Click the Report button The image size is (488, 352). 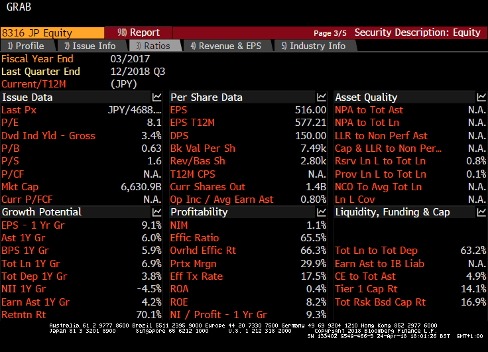139,32
